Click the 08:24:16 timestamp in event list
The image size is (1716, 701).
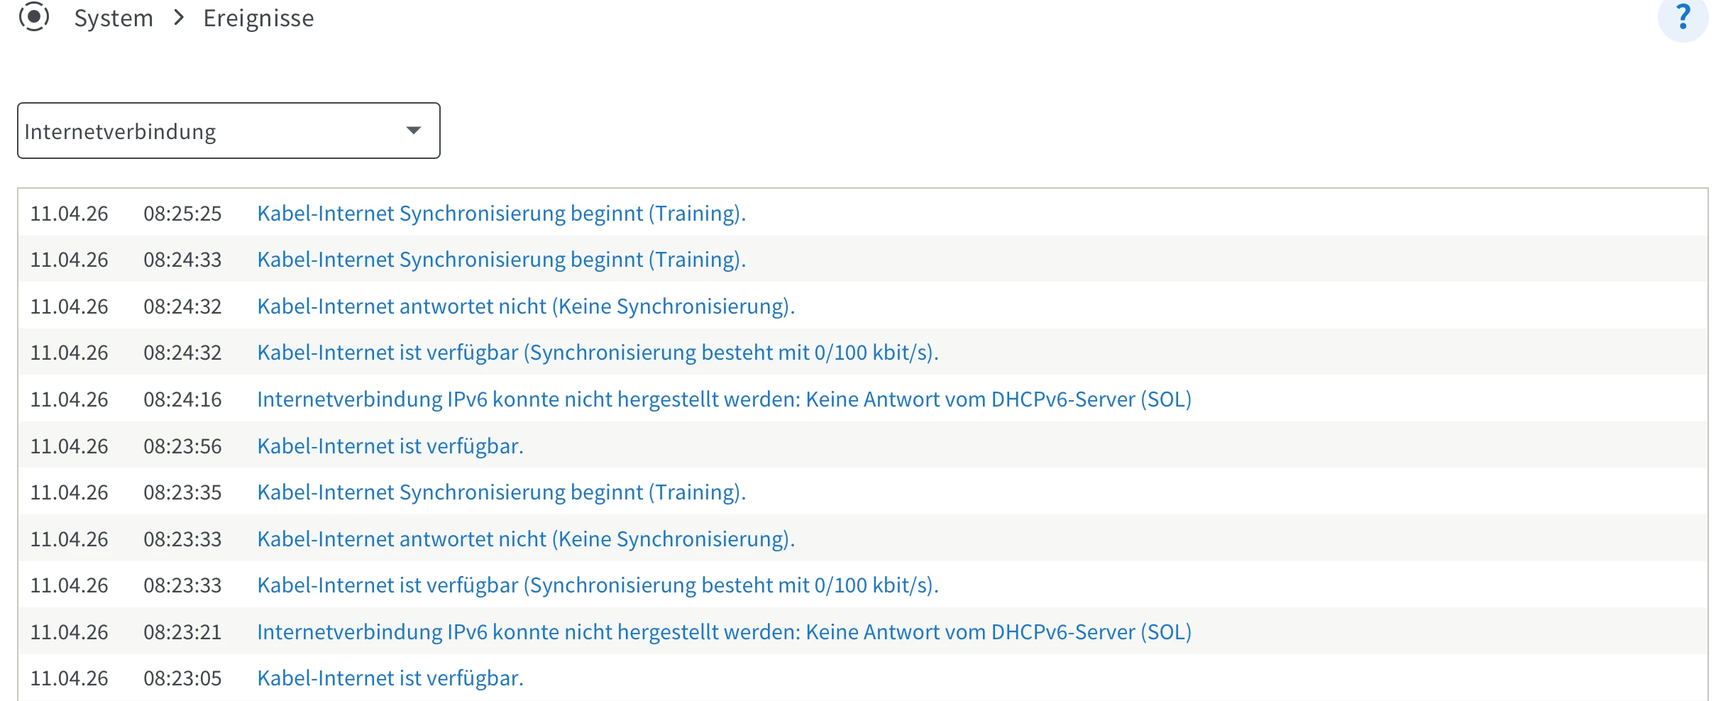click(x=182, y=399)
